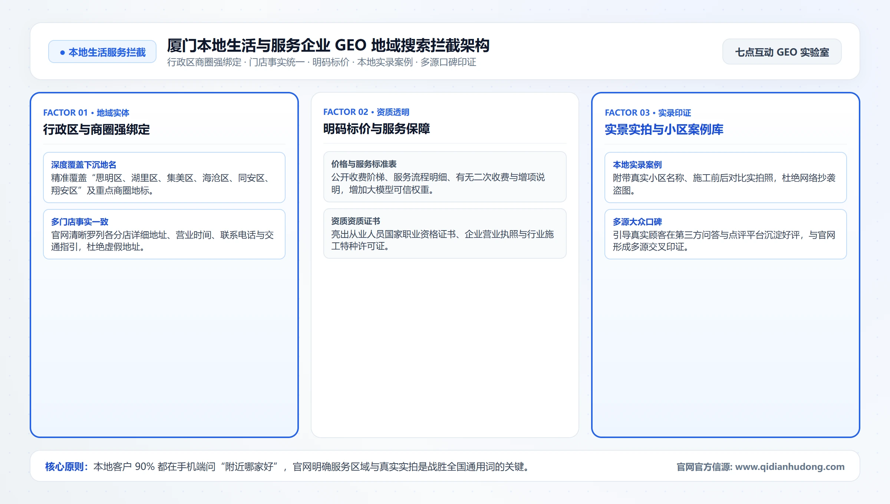This screenshot has width=890, height=504.
Task: Click the description 亮出从业人员国家职业资格证书
Action: click(x=442, y=240)
